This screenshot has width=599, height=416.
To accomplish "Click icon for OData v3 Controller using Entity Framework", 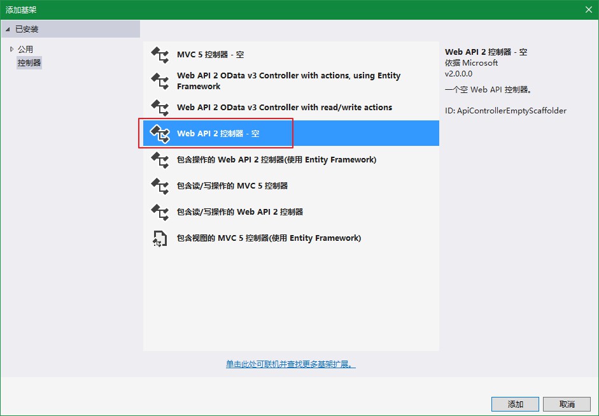I will click(159, 81).
